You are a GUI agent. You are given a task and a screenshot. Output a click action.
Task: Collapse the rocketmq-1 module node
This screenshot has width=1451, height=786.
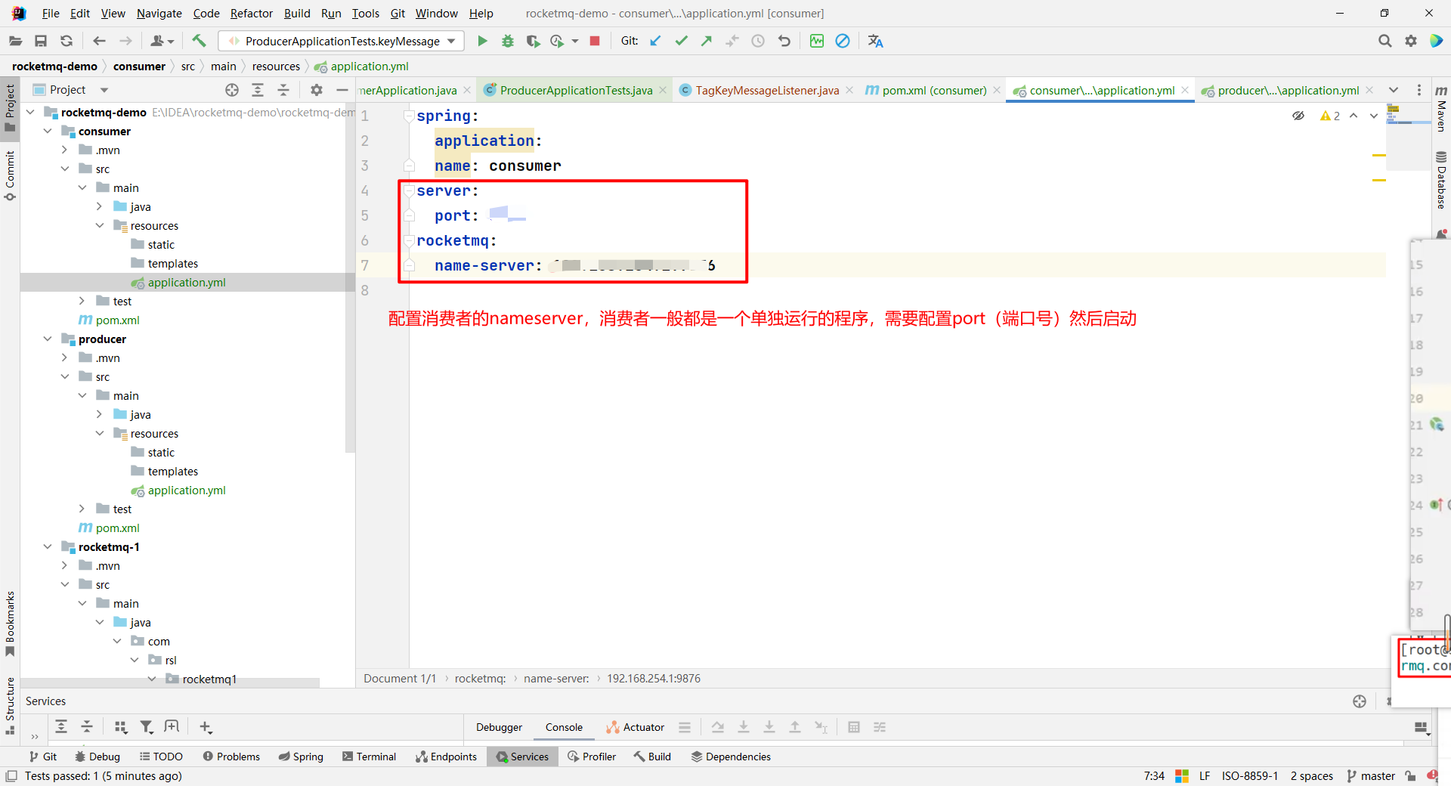(48, 547)
